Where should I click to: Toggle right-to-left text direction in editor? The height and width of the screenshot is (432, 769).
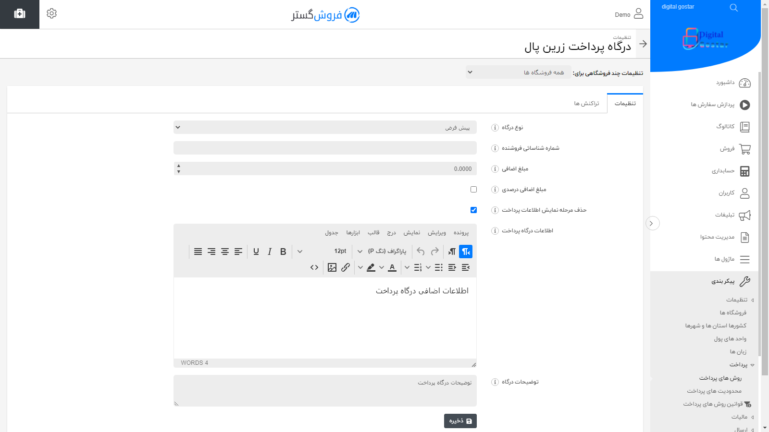[x=466, y=252]
